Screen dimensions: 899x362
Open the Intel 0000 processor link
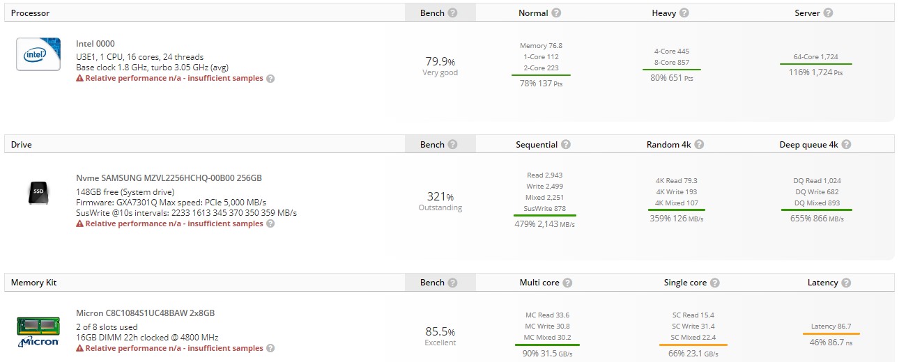(95, 44)
